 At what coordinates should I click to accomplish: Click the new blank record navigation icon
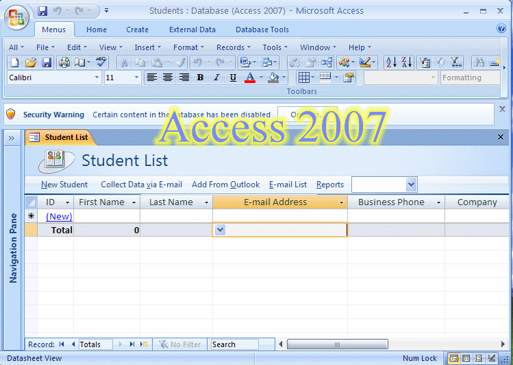(144, 344)
